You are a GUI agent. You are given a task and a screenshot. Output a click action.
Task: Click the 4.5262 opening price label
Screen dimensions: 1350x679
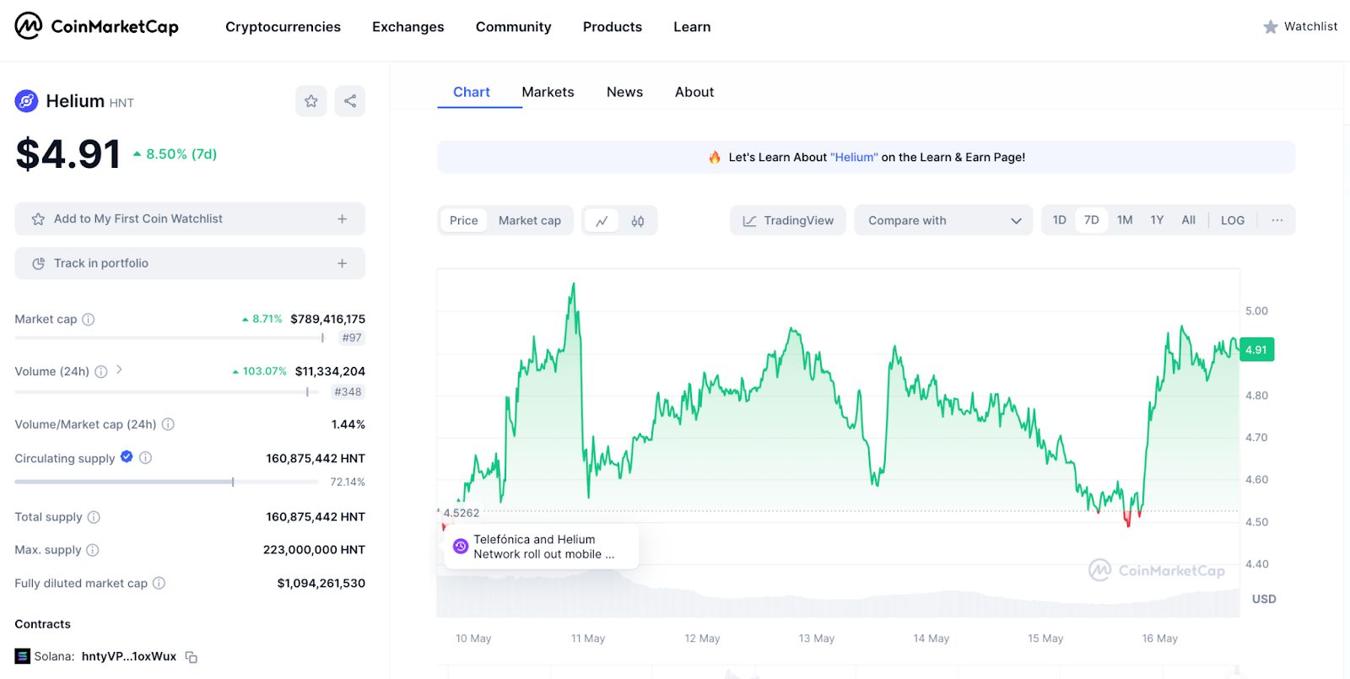point(461,513)
